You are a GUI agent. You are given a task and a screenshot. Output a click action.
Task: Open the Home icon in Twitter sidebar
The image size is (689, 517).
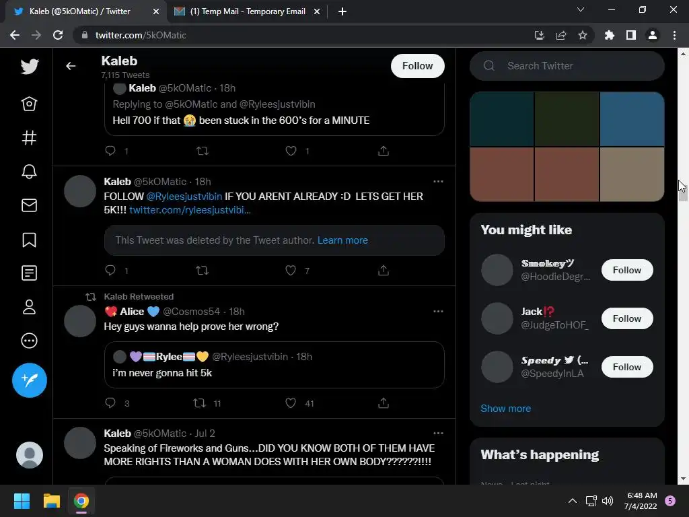(30, 104)
